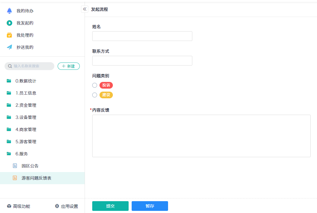Focus the 姓名 text input field
Image resolution: width=317 pixels, height=213 pixels.
pos(142,36)
